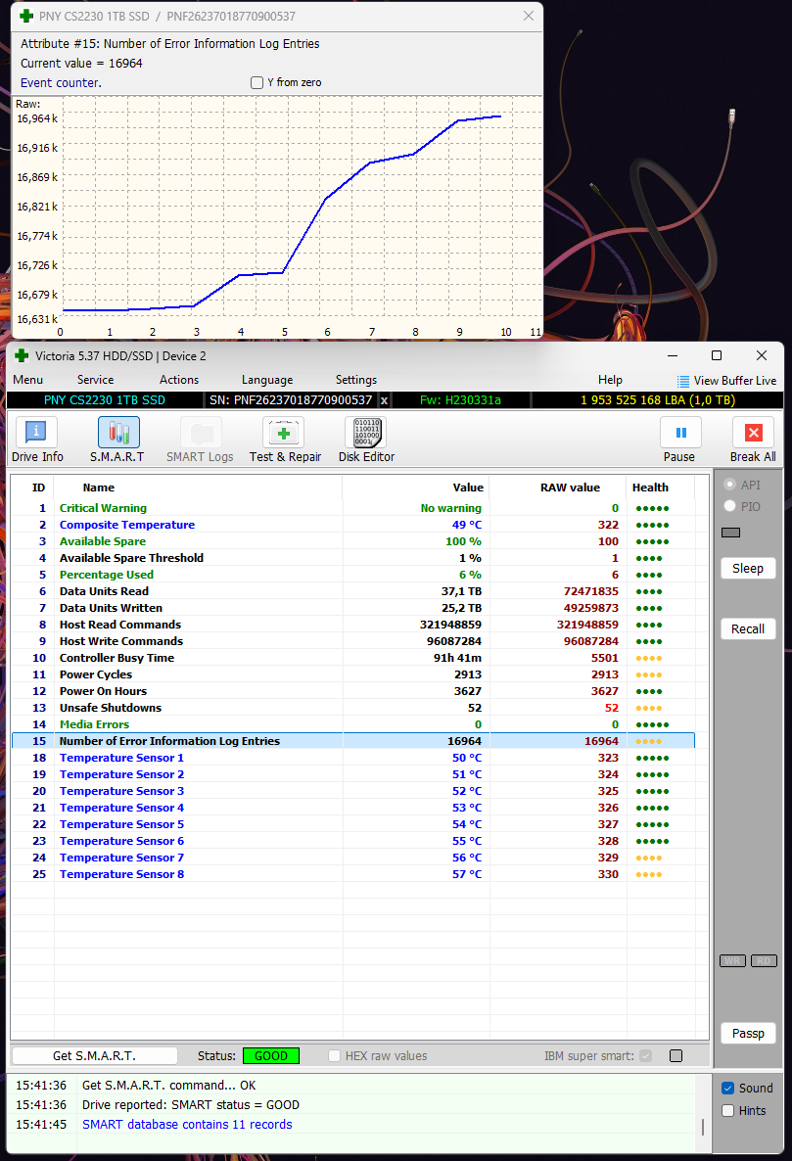792x1161 pixels.
Task: Select the Power Cycles attribute
Action: coord(353,674)
